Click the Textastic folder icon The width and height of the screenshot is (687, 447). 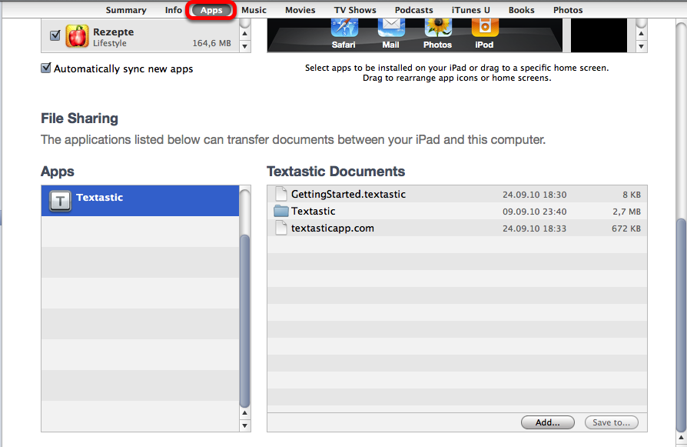click(280, 211)
